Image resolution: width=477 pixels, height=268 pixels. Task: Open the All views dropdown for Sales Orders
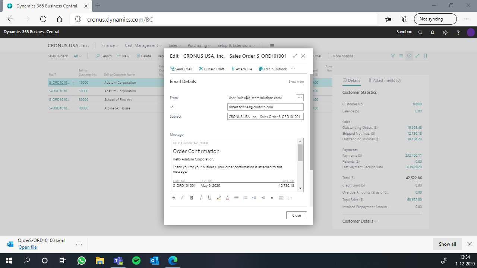pyautogui.click(x=78, y=56)
